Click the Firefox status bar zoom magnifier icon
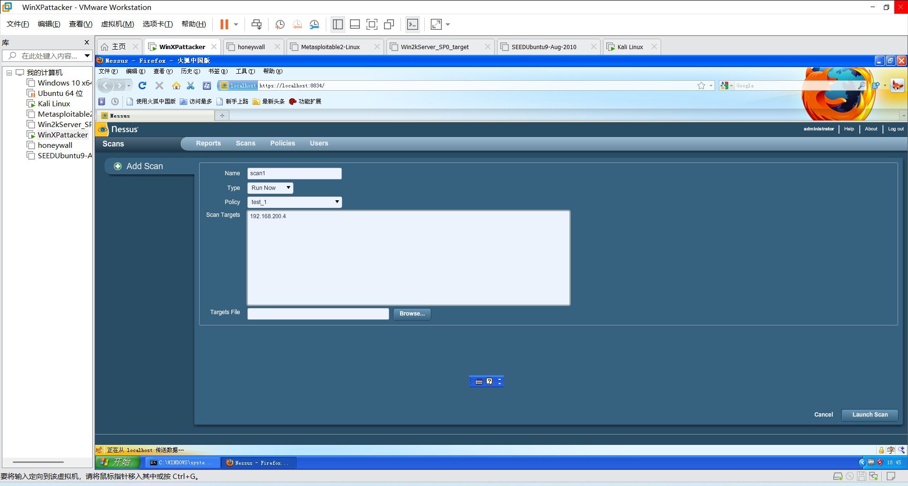 902,450
